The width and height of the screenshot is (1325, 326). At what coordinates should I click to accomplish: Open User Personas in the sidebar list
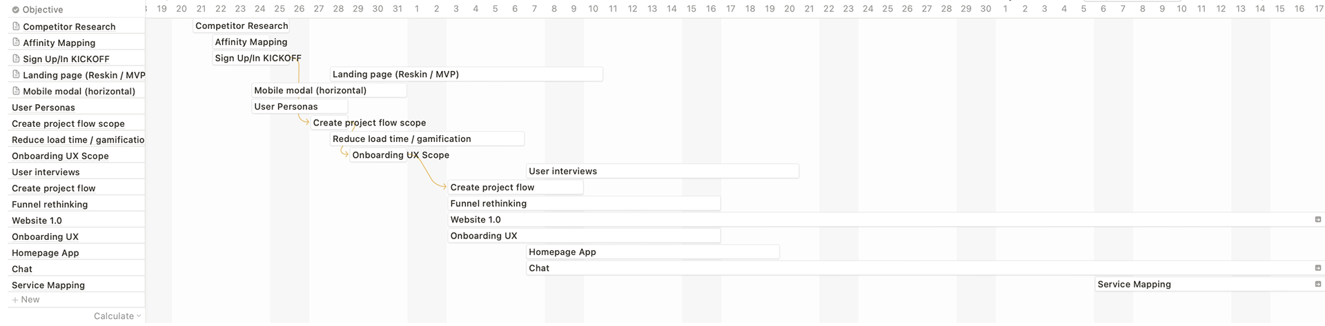(x=43, y=108)
